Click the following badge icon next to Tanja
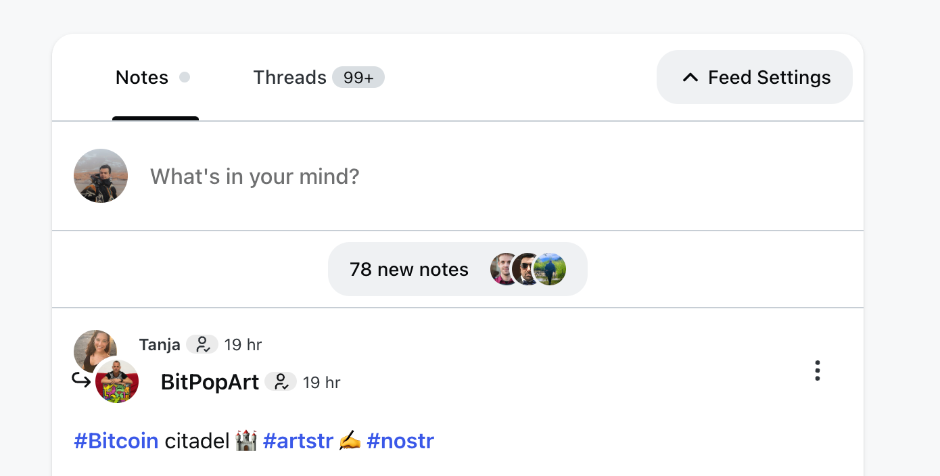The height and width of the screenshot is (476, 940). [202, 345]
